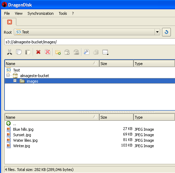Expand the images folder tree node
The width and height of the screenshot is (175, 173).
pyautogui.click(x=15, y=81)
